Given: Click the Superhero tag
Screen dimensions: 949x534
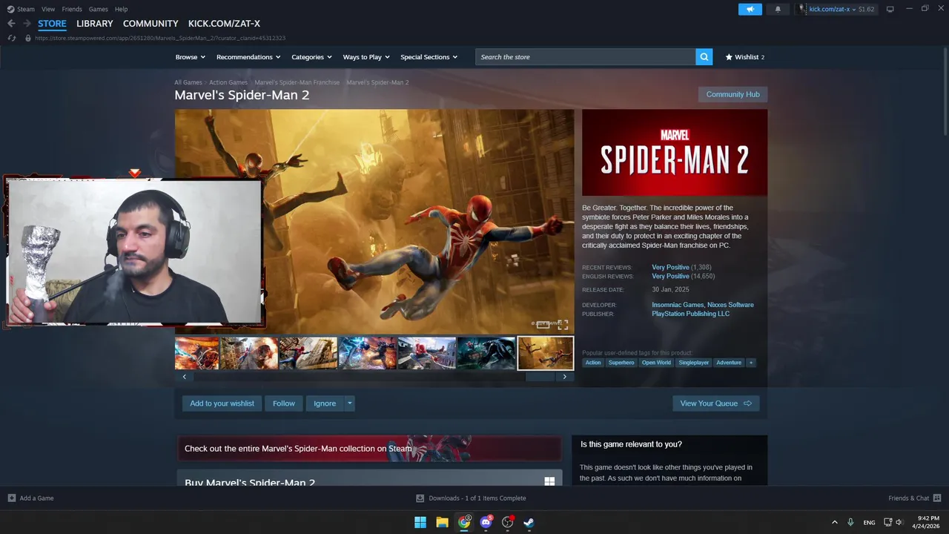Looking at the screenshot, I should coord(621,363).
